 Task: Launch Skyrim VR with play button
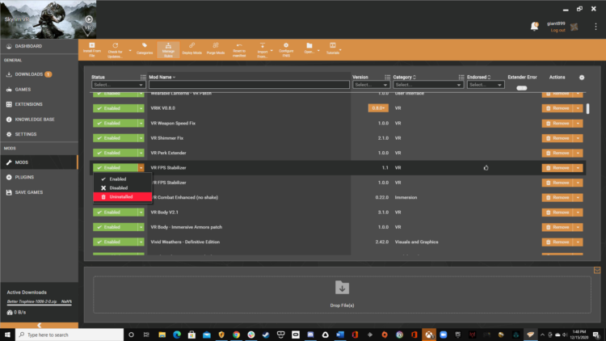coord(89,19)
